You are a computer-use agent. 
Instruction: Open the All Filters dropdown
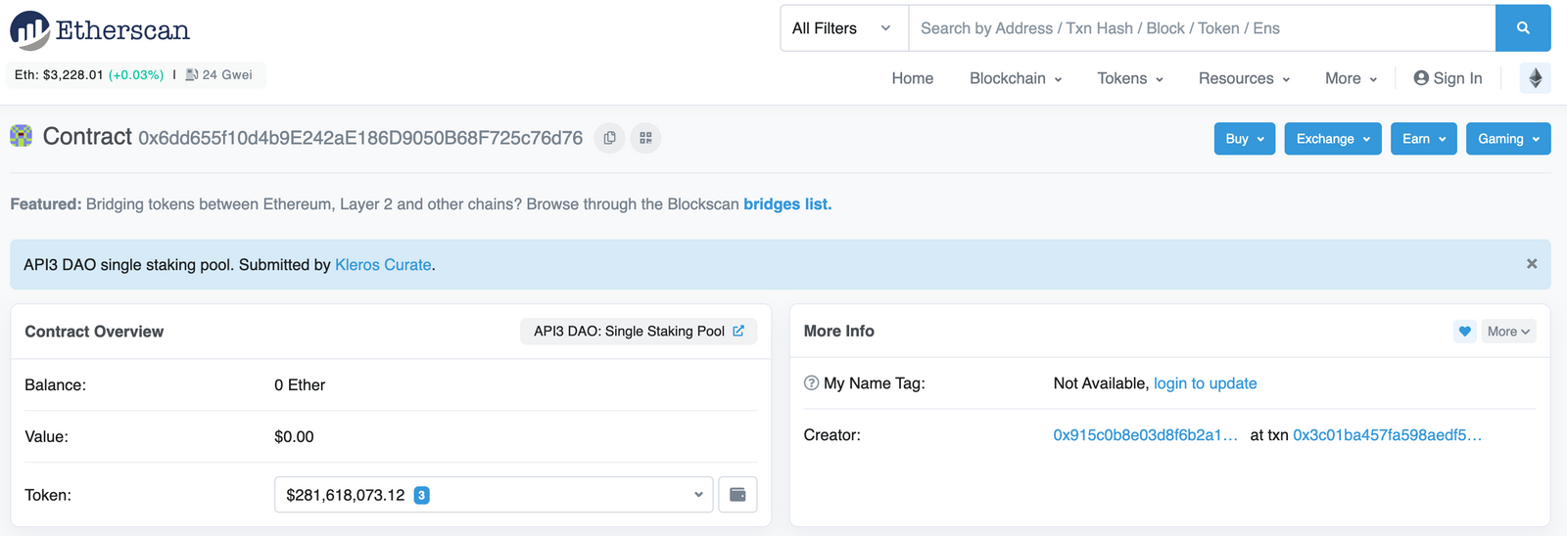pyautogui.click(x=844, y=28)
